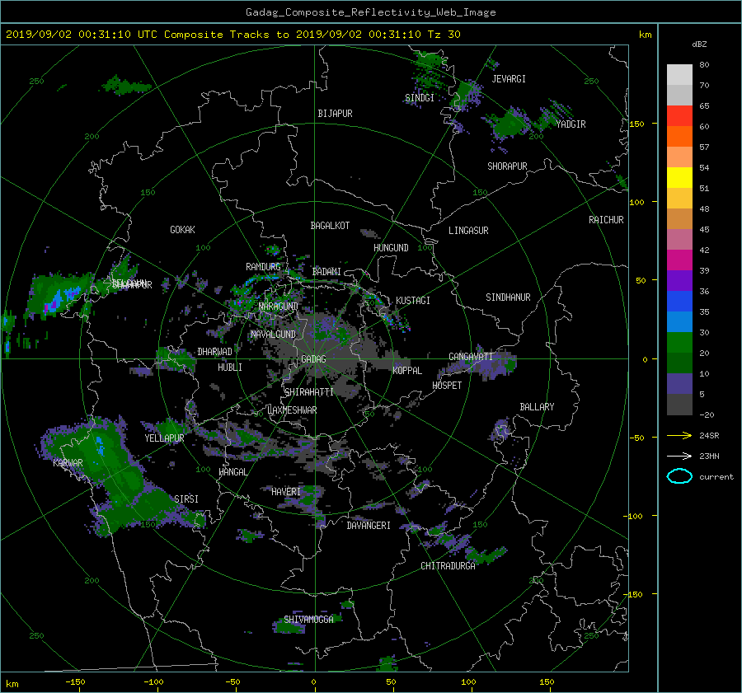Click the GADAG label at radar center
The height and width of the screenshot is (693, 742).
click(x=314, y=359)
